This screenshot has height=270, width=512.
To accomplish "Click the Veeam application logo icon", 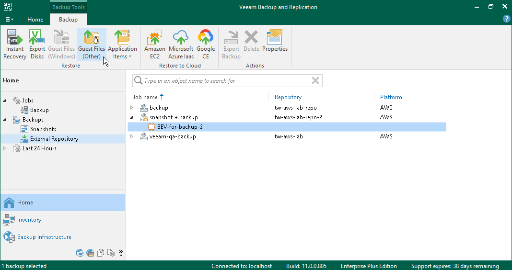I will point(8,7).
